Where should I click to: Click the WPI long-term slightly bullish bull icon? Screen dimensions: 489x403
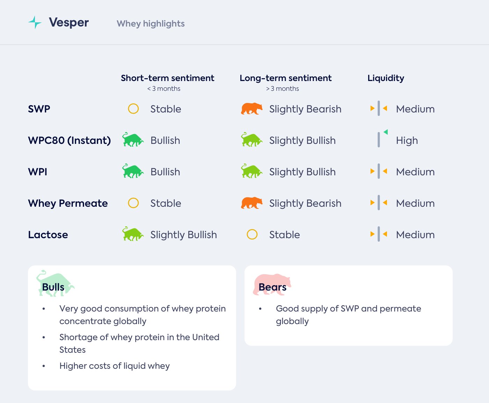coord(251,171)
